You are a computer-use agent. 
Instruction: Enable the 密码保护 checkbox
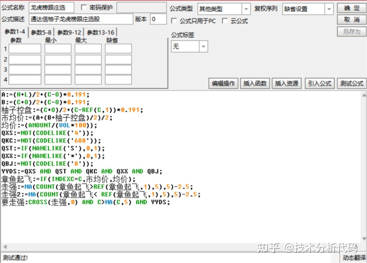click(x=84, y=8)
